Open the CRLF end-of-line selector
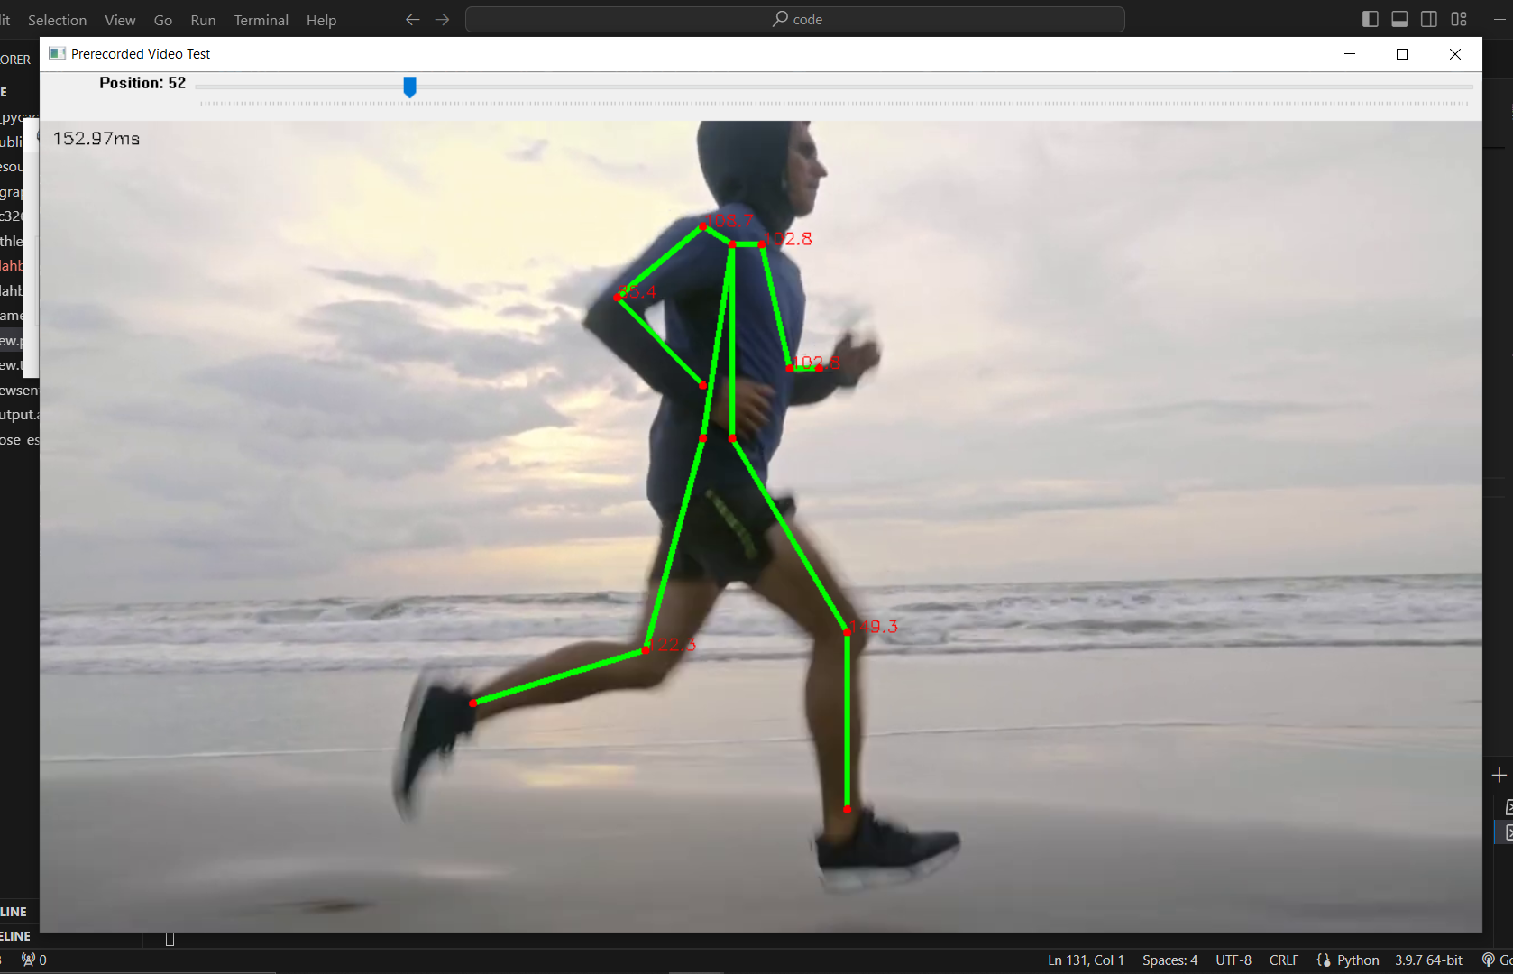 pos(1283,960)
